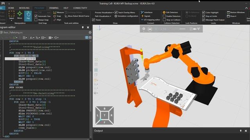
Task: Open the CONNECTIVITY ribbon tab
Action: (80, 8)
